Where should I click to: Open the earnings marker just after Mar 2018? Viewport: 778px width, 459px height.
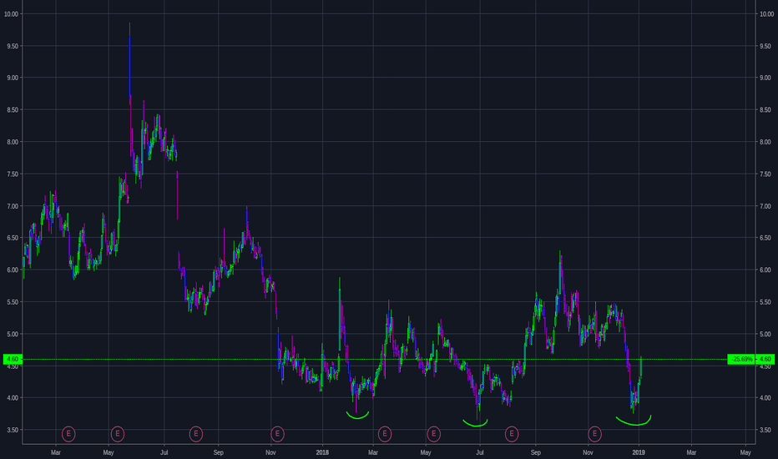point(385,434)
